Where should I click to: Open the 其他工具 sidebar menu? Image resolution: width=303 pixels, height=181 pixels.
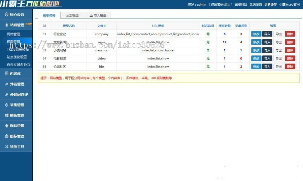click(16, 146)
